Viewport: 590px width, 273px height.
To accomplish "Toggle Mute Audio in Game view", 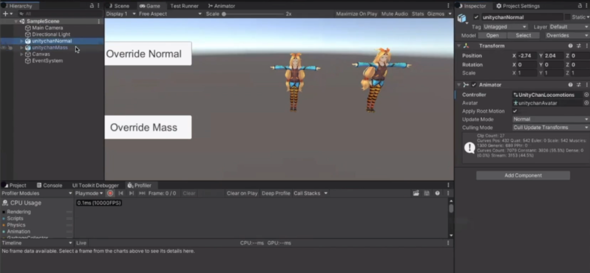I will 394,14.
